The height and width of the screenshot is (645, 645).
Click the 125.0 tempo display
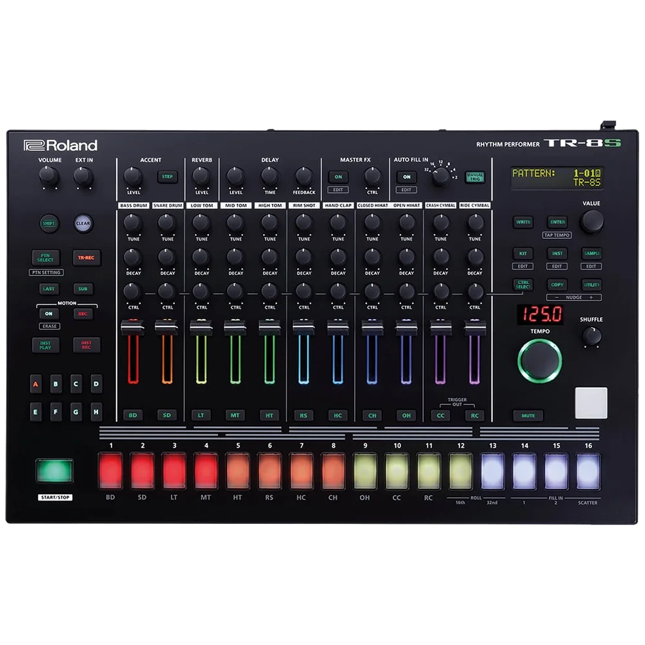[x=540, y=315]
